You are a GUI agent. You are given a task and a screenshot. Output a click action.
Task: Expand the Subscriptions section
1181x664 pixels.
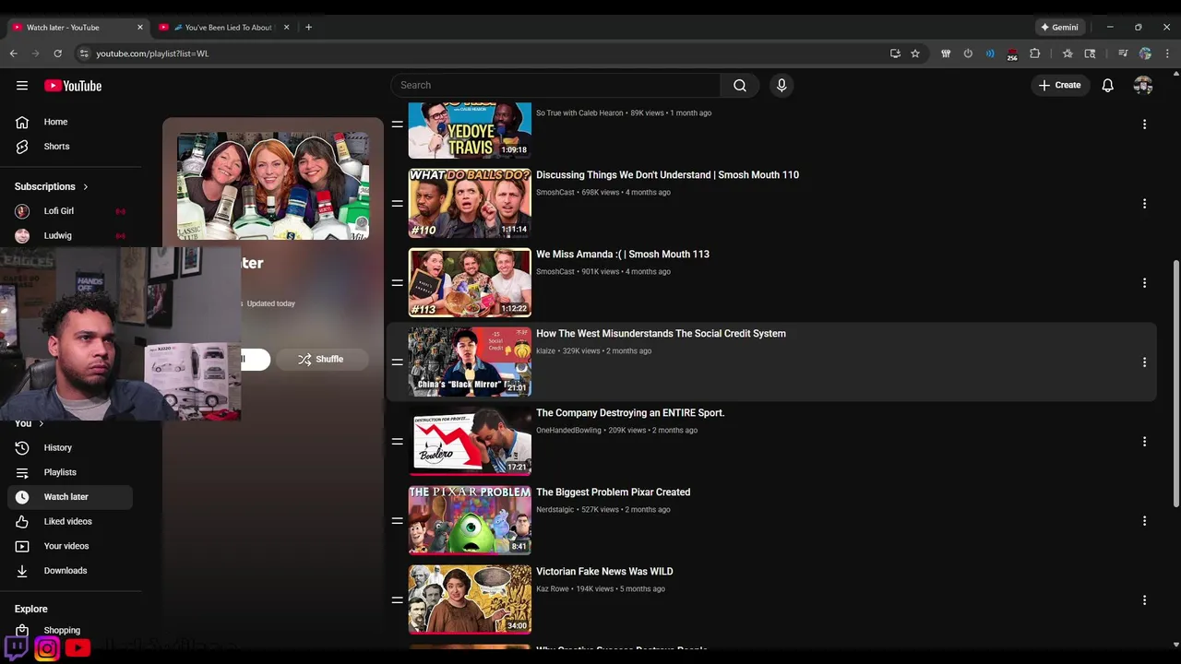tap(52, 186)
